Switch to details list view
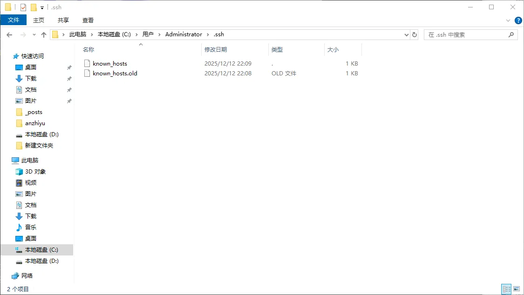 pyautogui.click(x=506, y=289)
